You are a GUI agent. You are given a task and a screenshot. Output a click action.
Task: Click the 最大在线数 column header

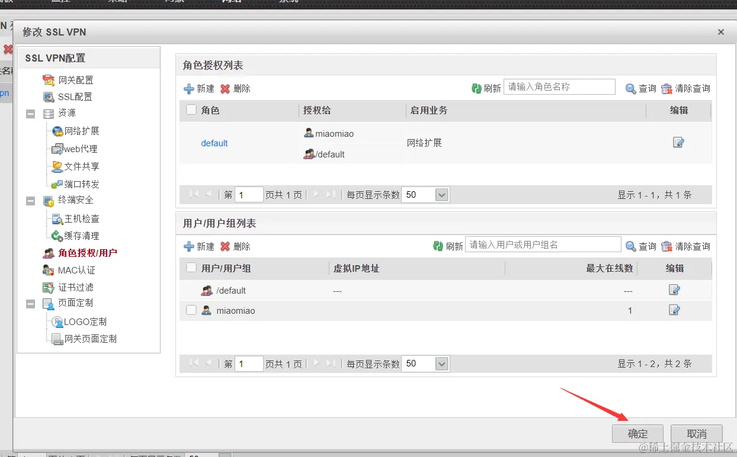(x=610, y=268)
